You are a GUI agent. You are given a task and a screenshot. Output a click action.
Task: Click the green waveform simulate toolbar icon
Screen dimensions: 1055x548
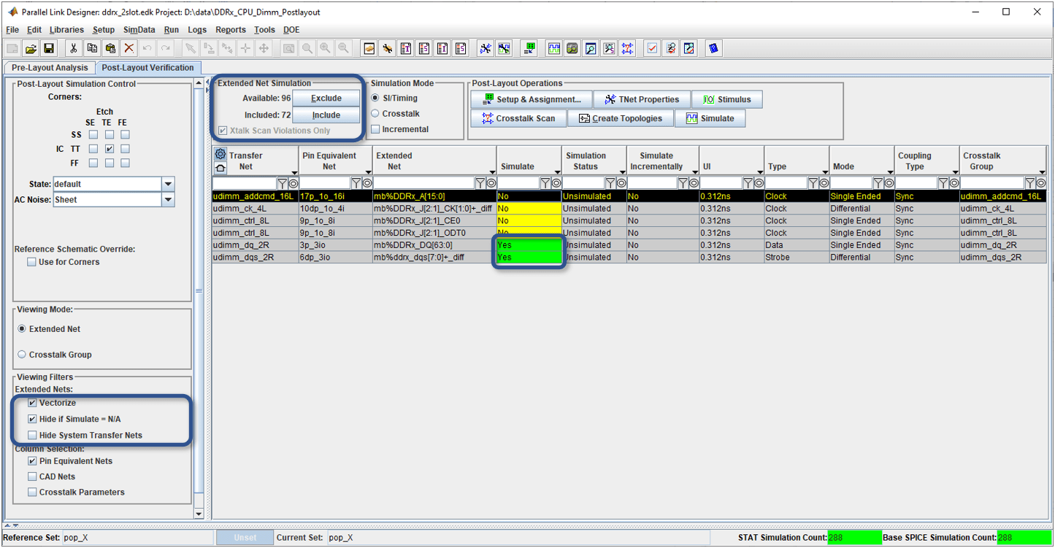tap(553, 48)
